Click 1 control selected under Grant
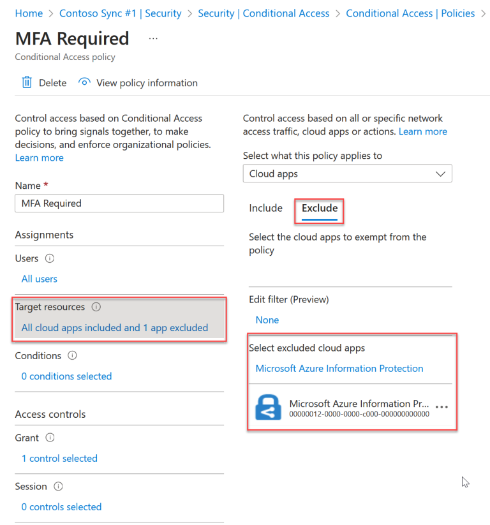 tap(59, 458)
